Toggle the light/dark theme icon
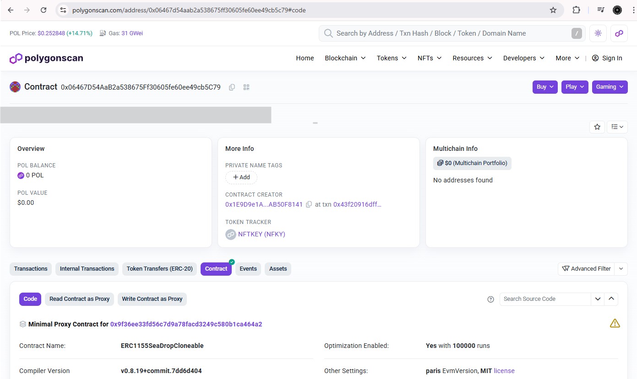 [x=598, y=33]
